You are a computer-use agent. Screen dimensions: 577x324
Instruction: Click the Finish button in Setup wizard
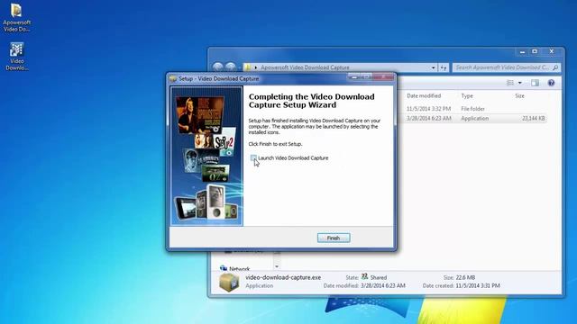coord(334,238)
